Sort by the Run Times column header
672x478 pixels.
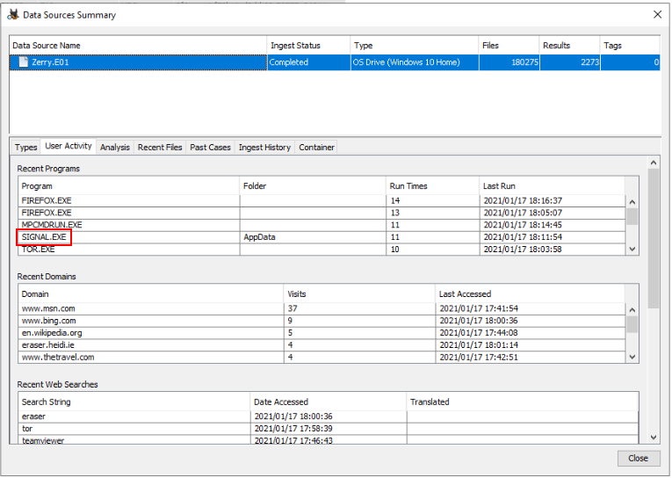click(430, 186)
